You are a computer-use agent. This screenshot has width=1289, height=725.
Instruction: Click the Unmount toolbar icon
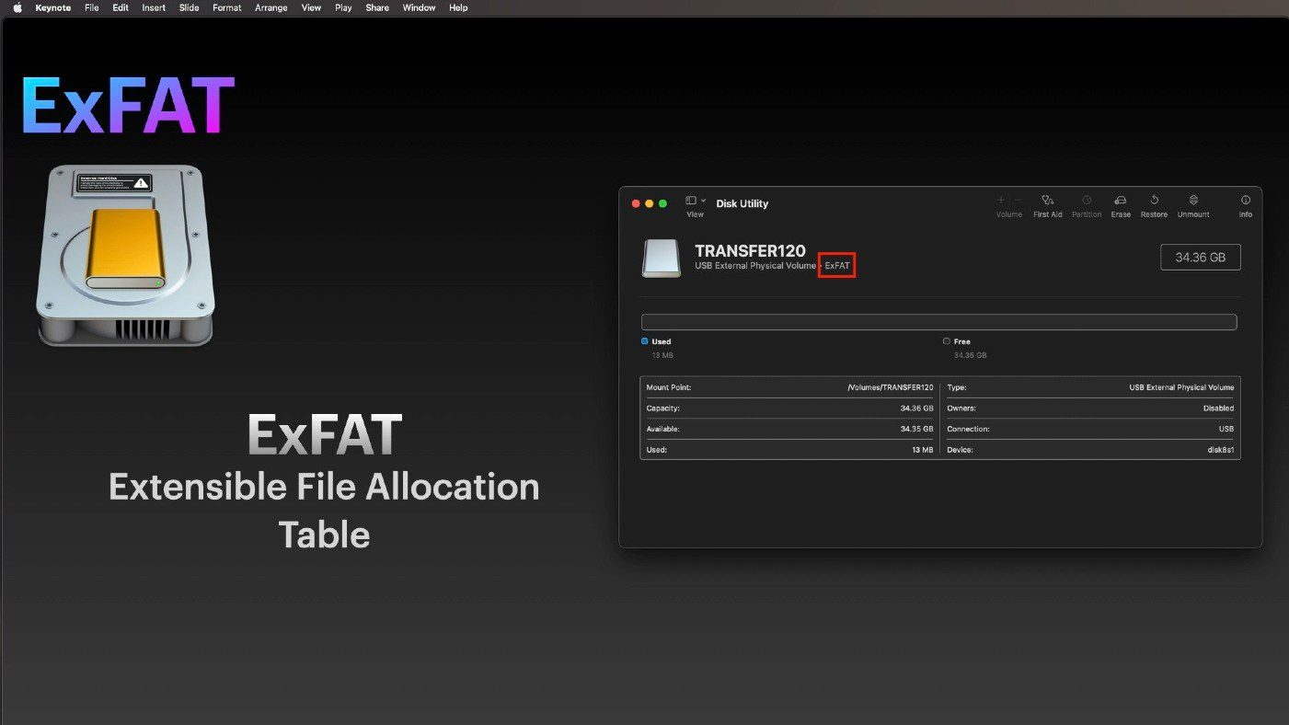click(1193, 200)
